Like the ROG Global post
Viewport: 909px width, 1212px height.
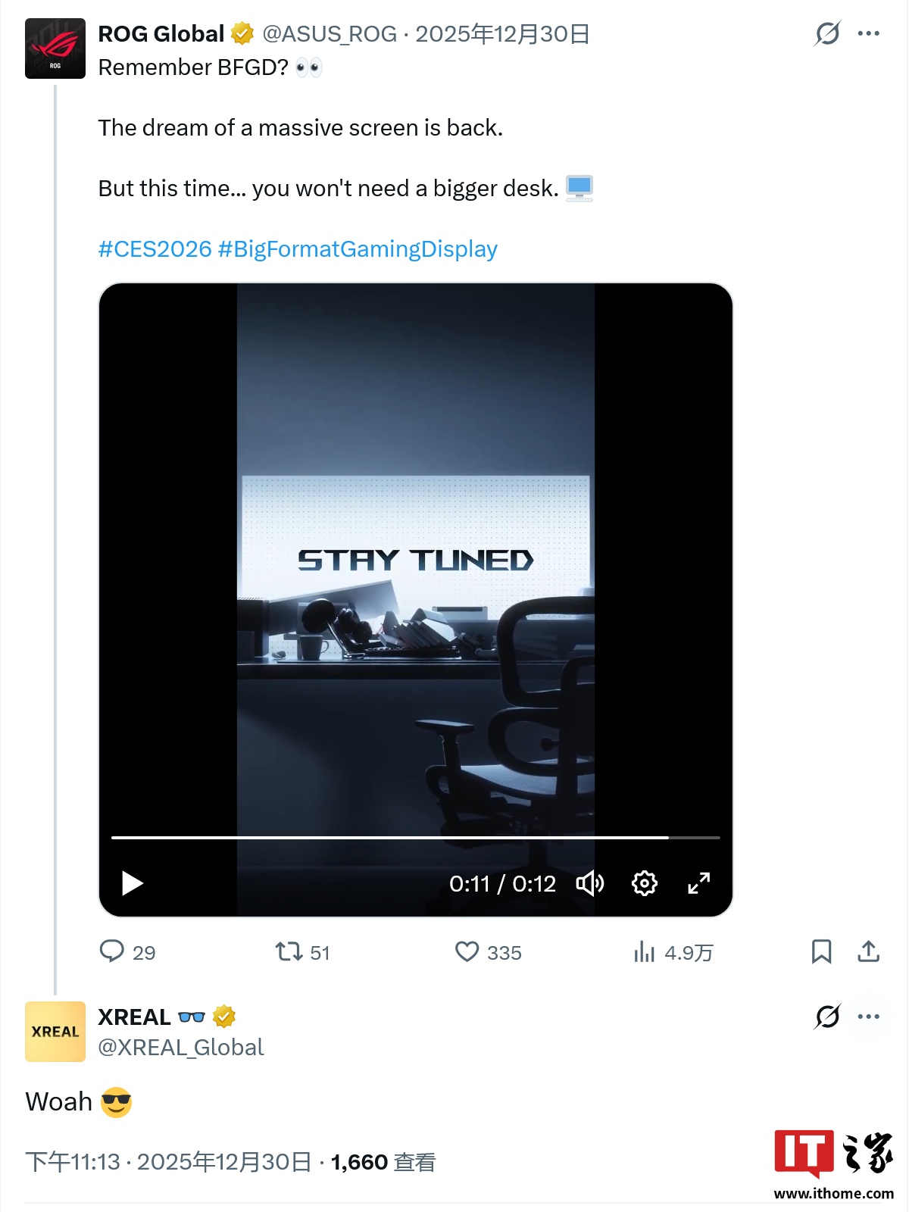[467, 951]
